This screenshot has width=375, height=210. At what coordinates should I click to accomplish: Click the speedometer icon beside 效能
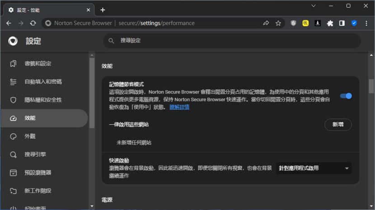13,118
